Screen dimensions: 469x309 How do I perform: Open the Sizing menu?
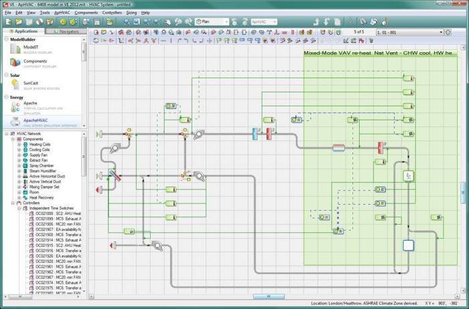(x=131, y=13)
